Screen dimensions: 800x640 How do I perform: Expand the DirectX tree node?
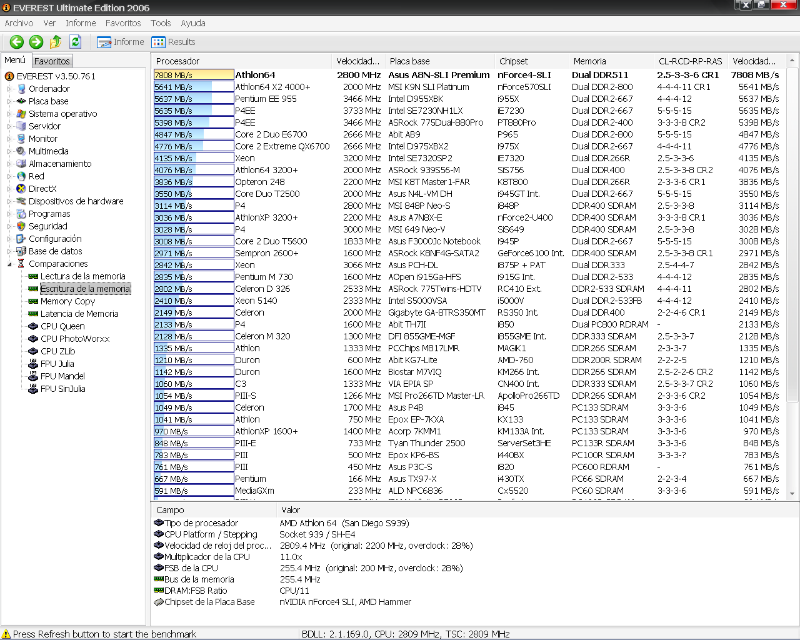[x=9, y=189]
